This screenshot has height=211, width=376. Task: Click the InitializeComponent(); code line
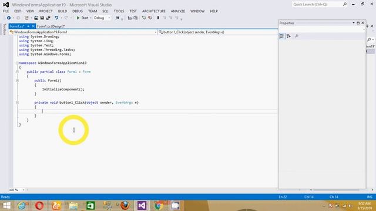point(63,90)
